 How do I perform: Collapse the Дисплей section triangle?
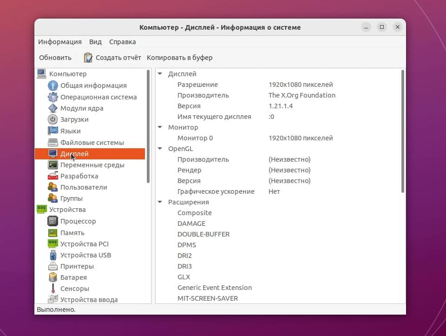tap(160, 74)
